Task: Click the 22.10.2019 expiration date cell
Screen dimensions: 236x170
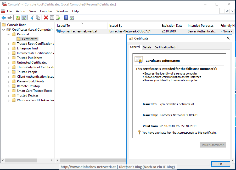Action: coord(169,31)
